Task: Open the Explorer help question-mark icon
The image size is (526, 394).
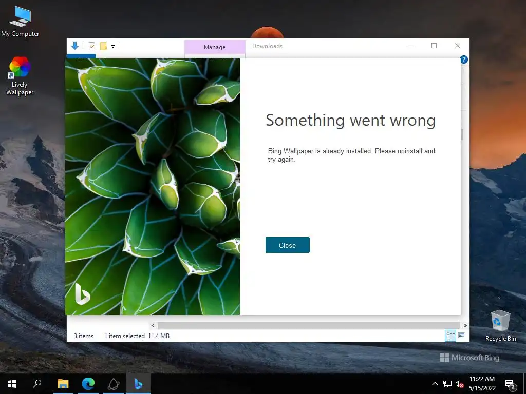Action: (464, 60)
